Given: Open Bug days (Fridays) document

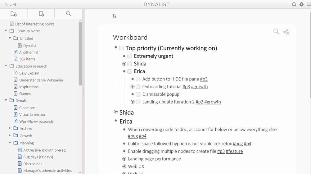Looking at the screenshot, I should (x=38, y=157).
